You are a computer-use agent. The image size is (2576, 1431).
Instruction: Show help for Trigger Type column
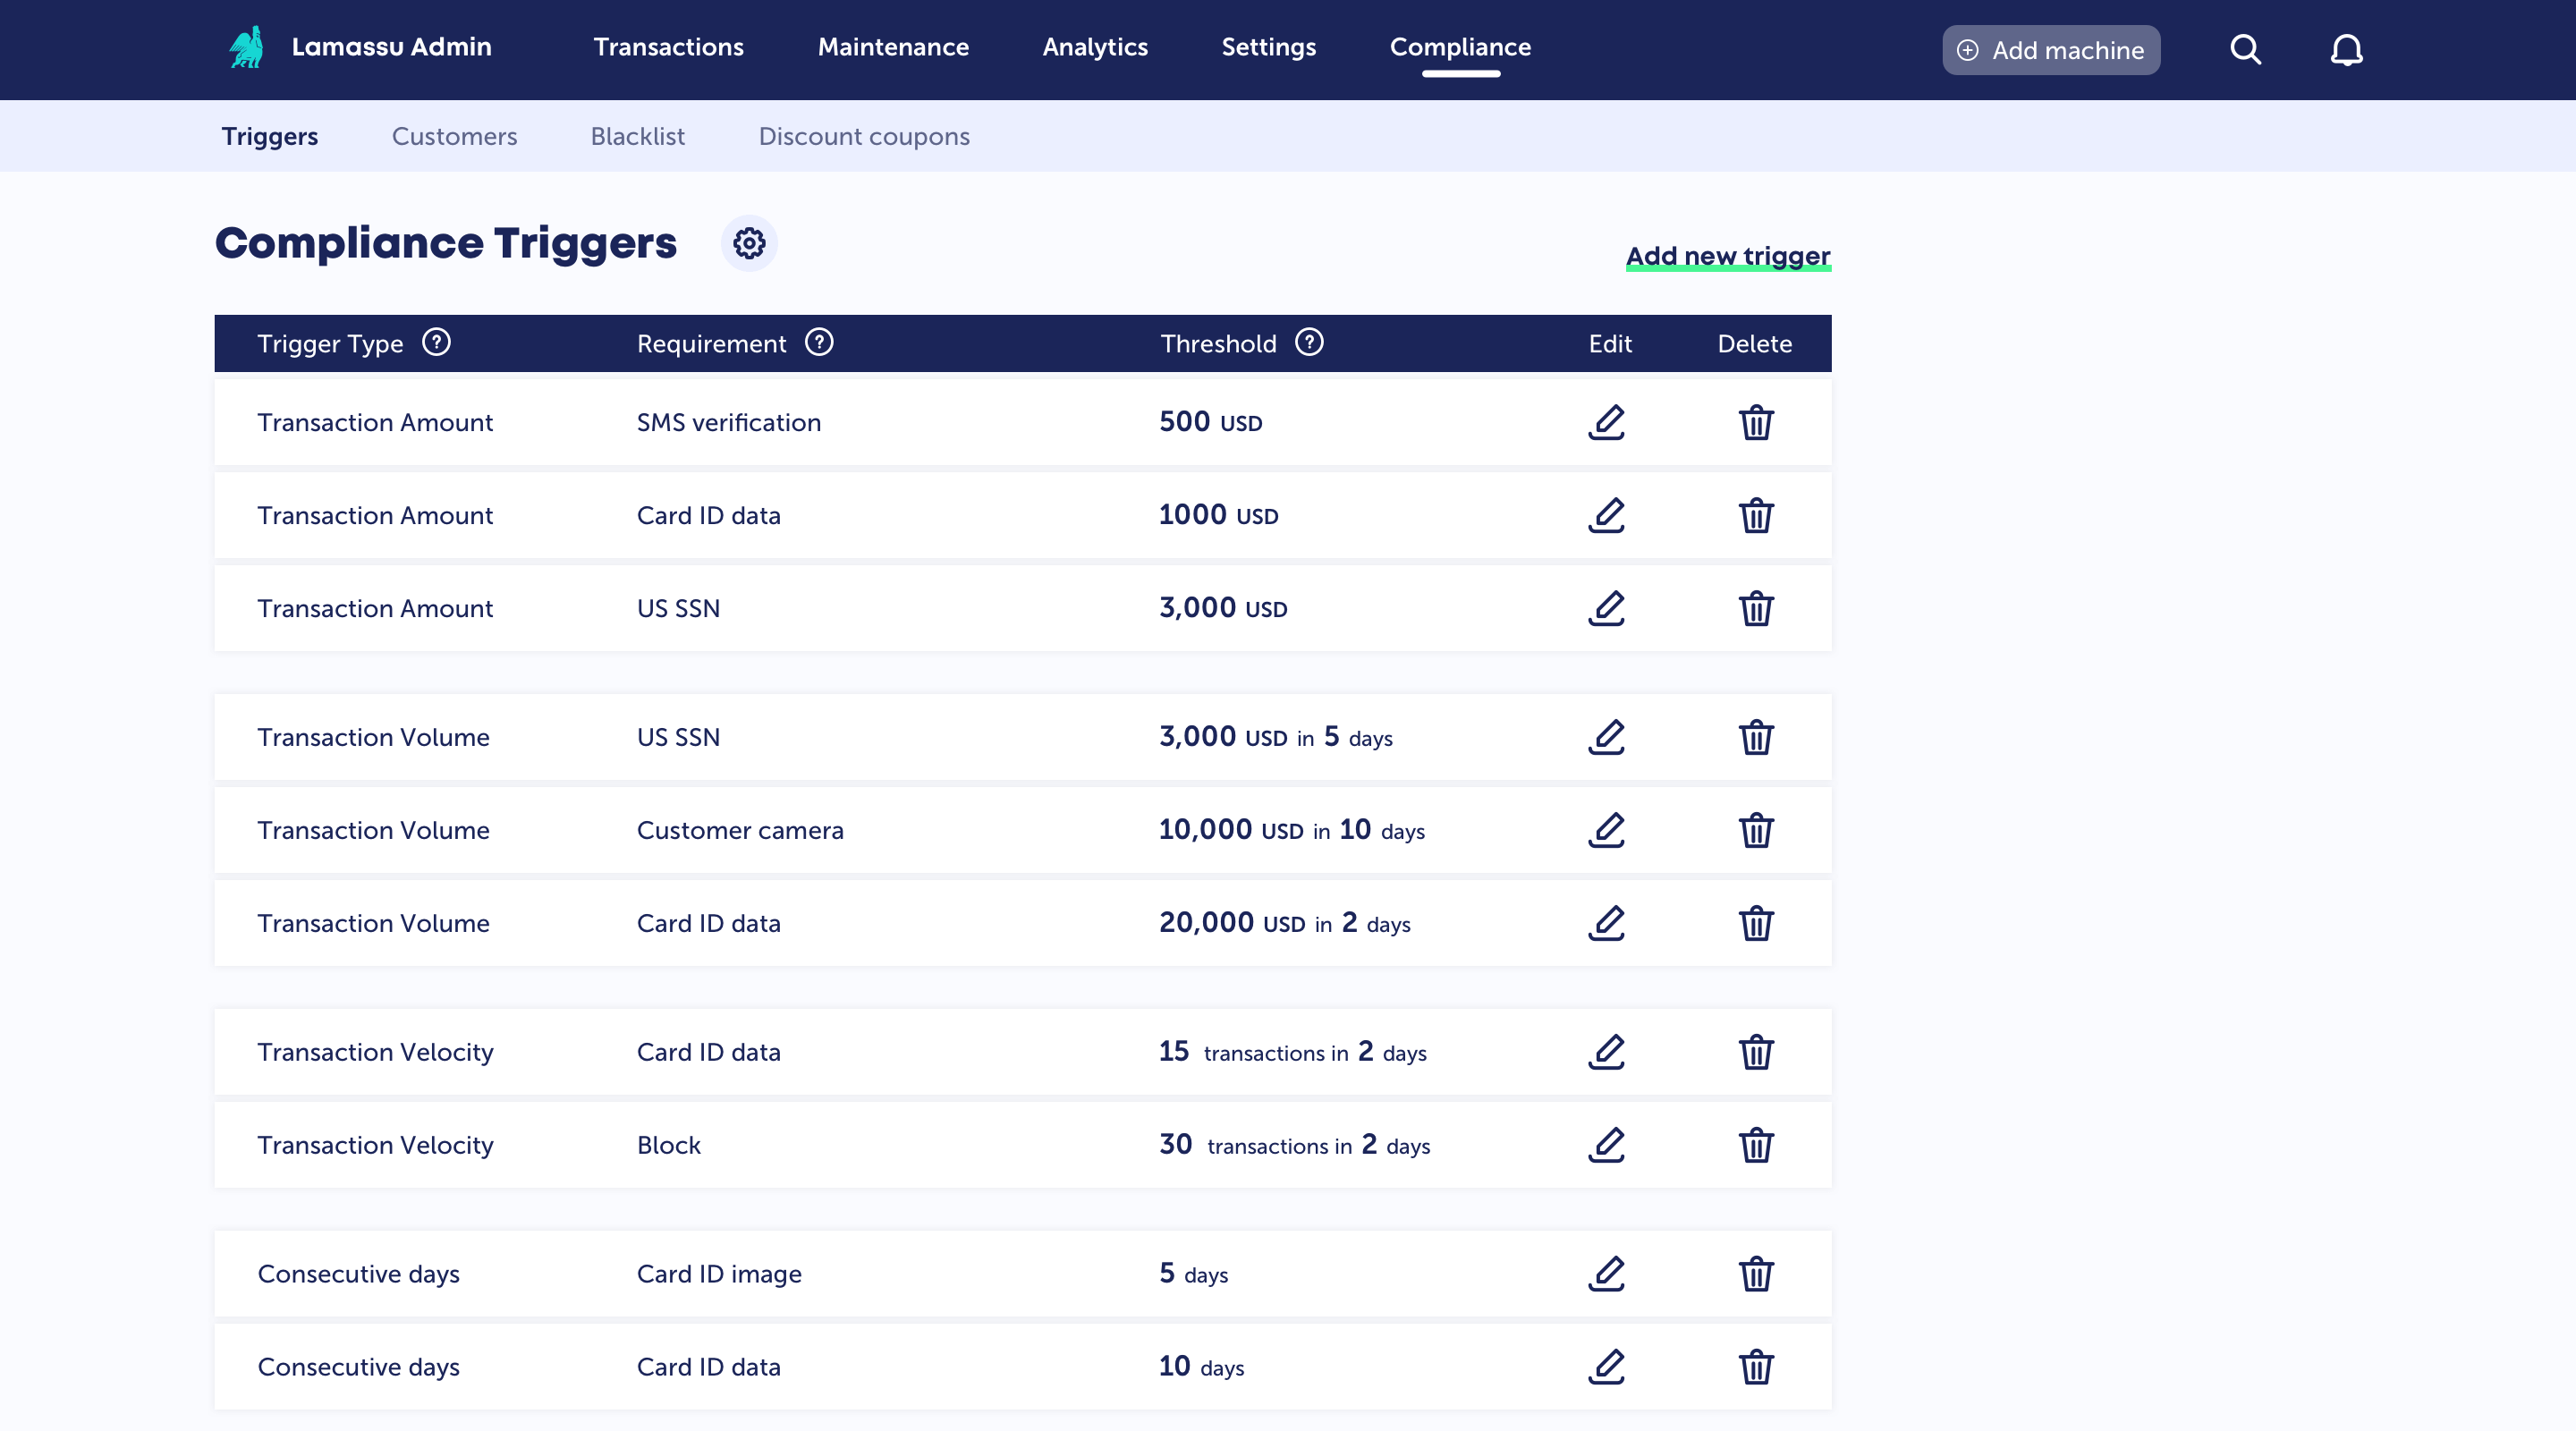[436, 343]
